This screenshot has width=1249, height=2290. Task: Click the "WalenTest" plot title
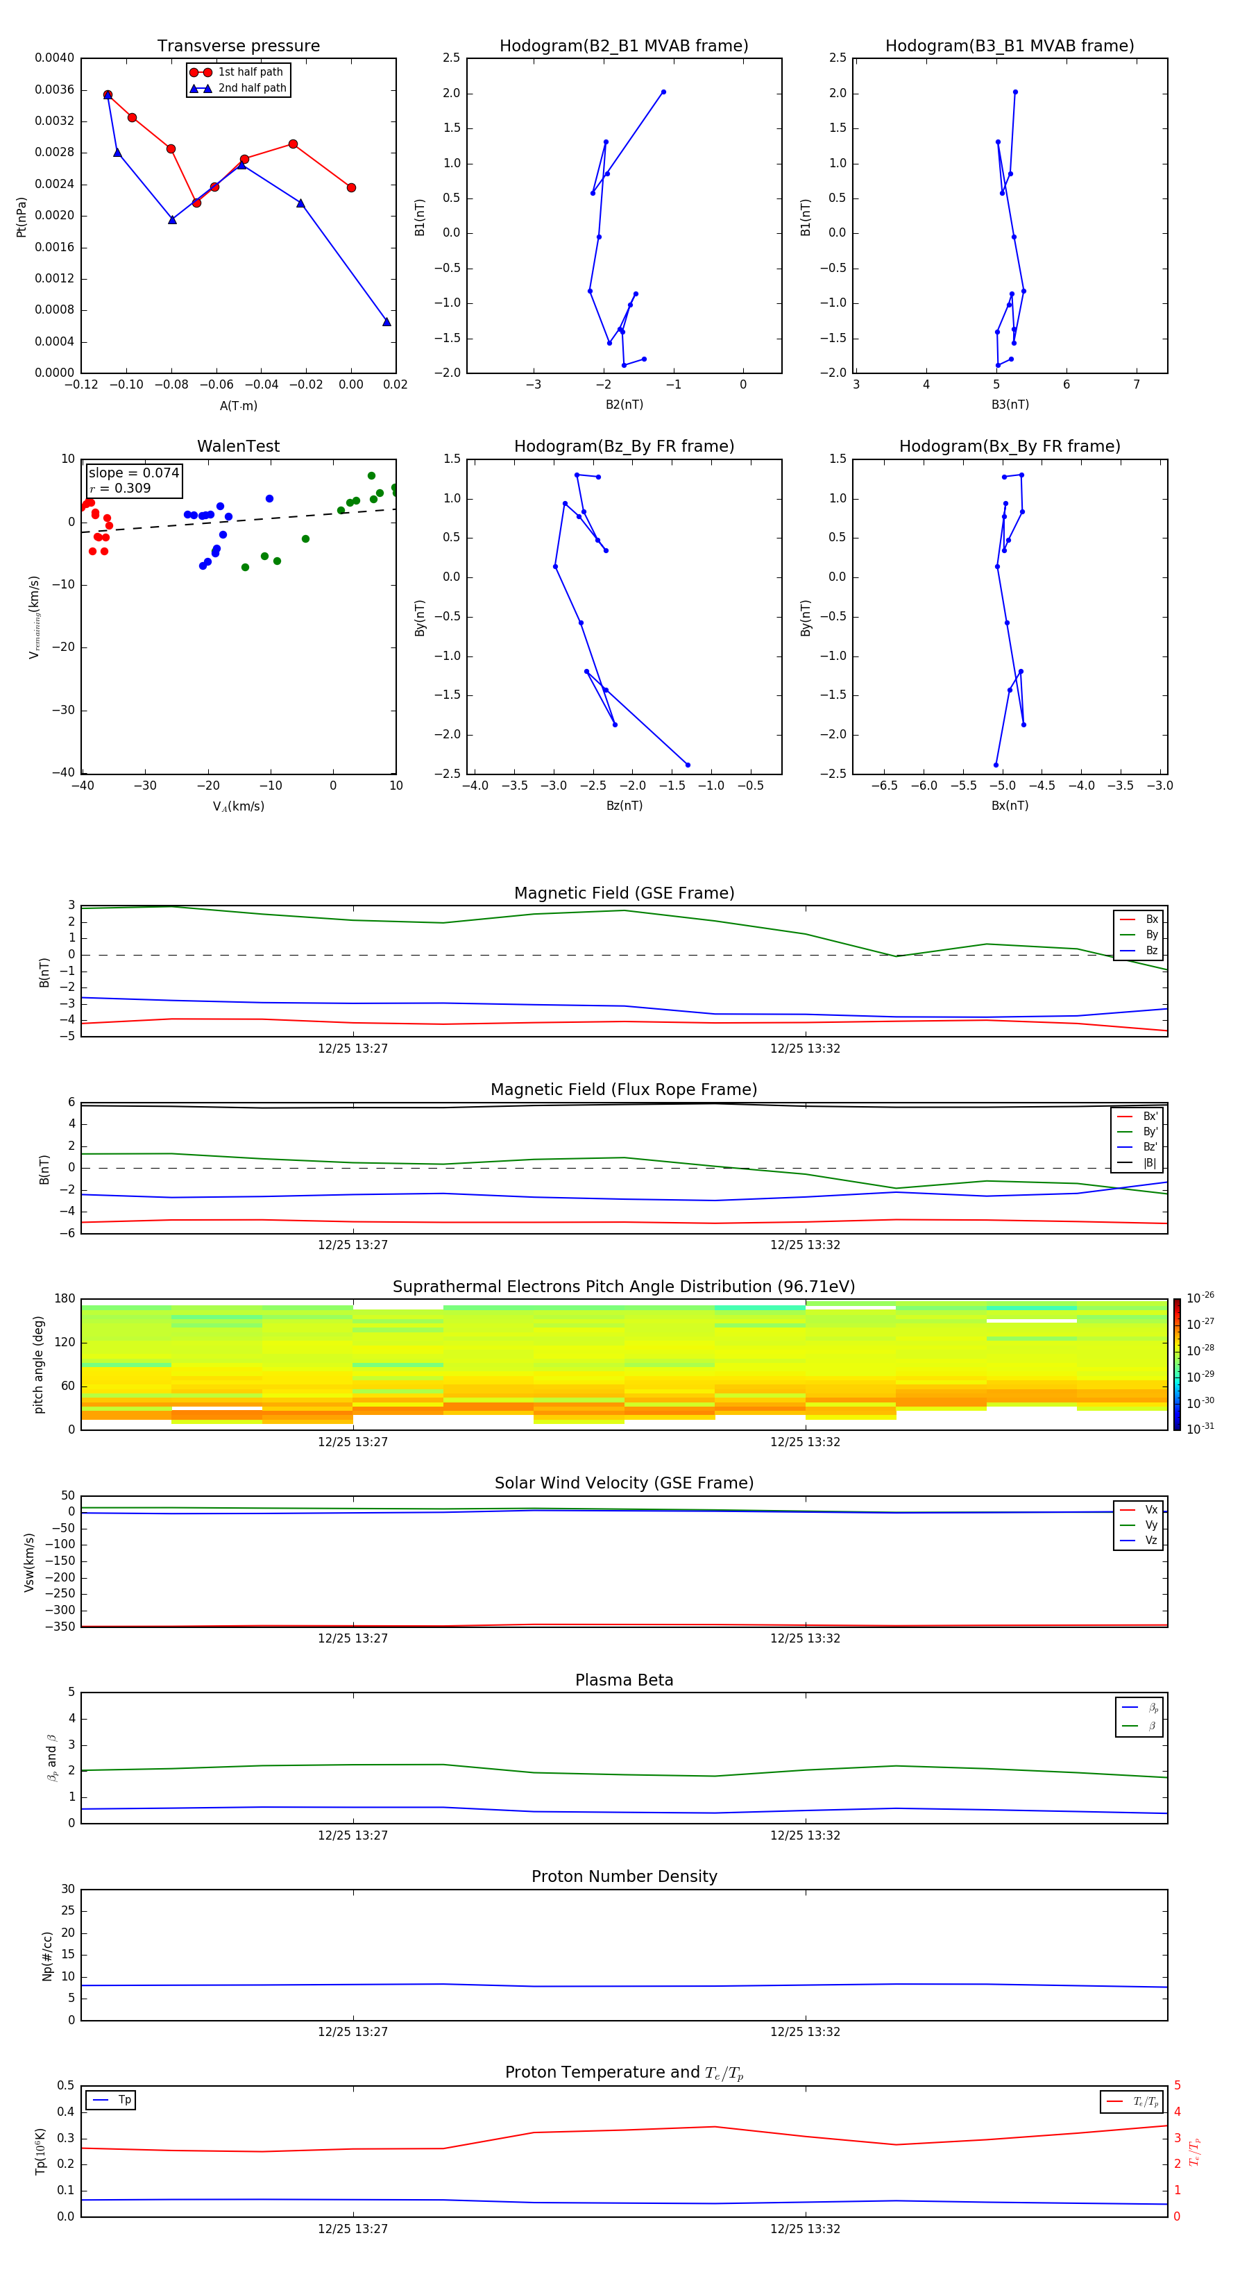pos(238,446)
